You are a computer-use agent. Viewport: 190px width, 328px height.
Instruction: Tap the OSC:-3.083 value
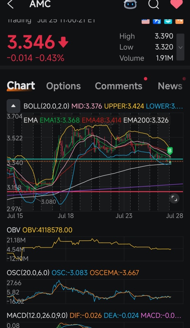tap(69, 272)
